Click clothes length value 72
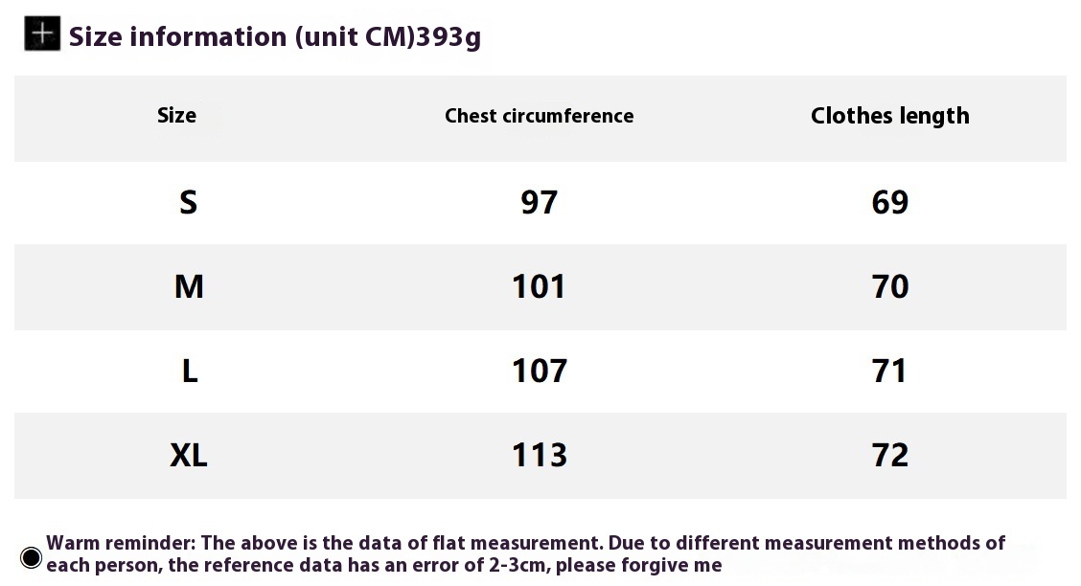Image resolution: width=1081 pixels, height=586 pixels. point(889,455)
